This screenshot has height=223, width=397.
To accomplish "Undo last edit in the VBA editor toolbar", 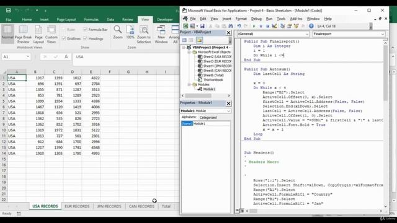I will [x=239, y=26].
